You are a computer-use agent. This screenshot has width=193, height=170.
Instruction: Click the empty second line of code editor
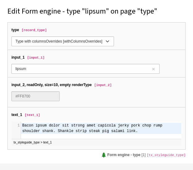[101, 136]
